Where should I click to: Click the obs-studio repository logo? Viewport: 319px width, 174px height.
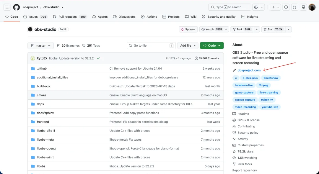click(x=30, y=29)
